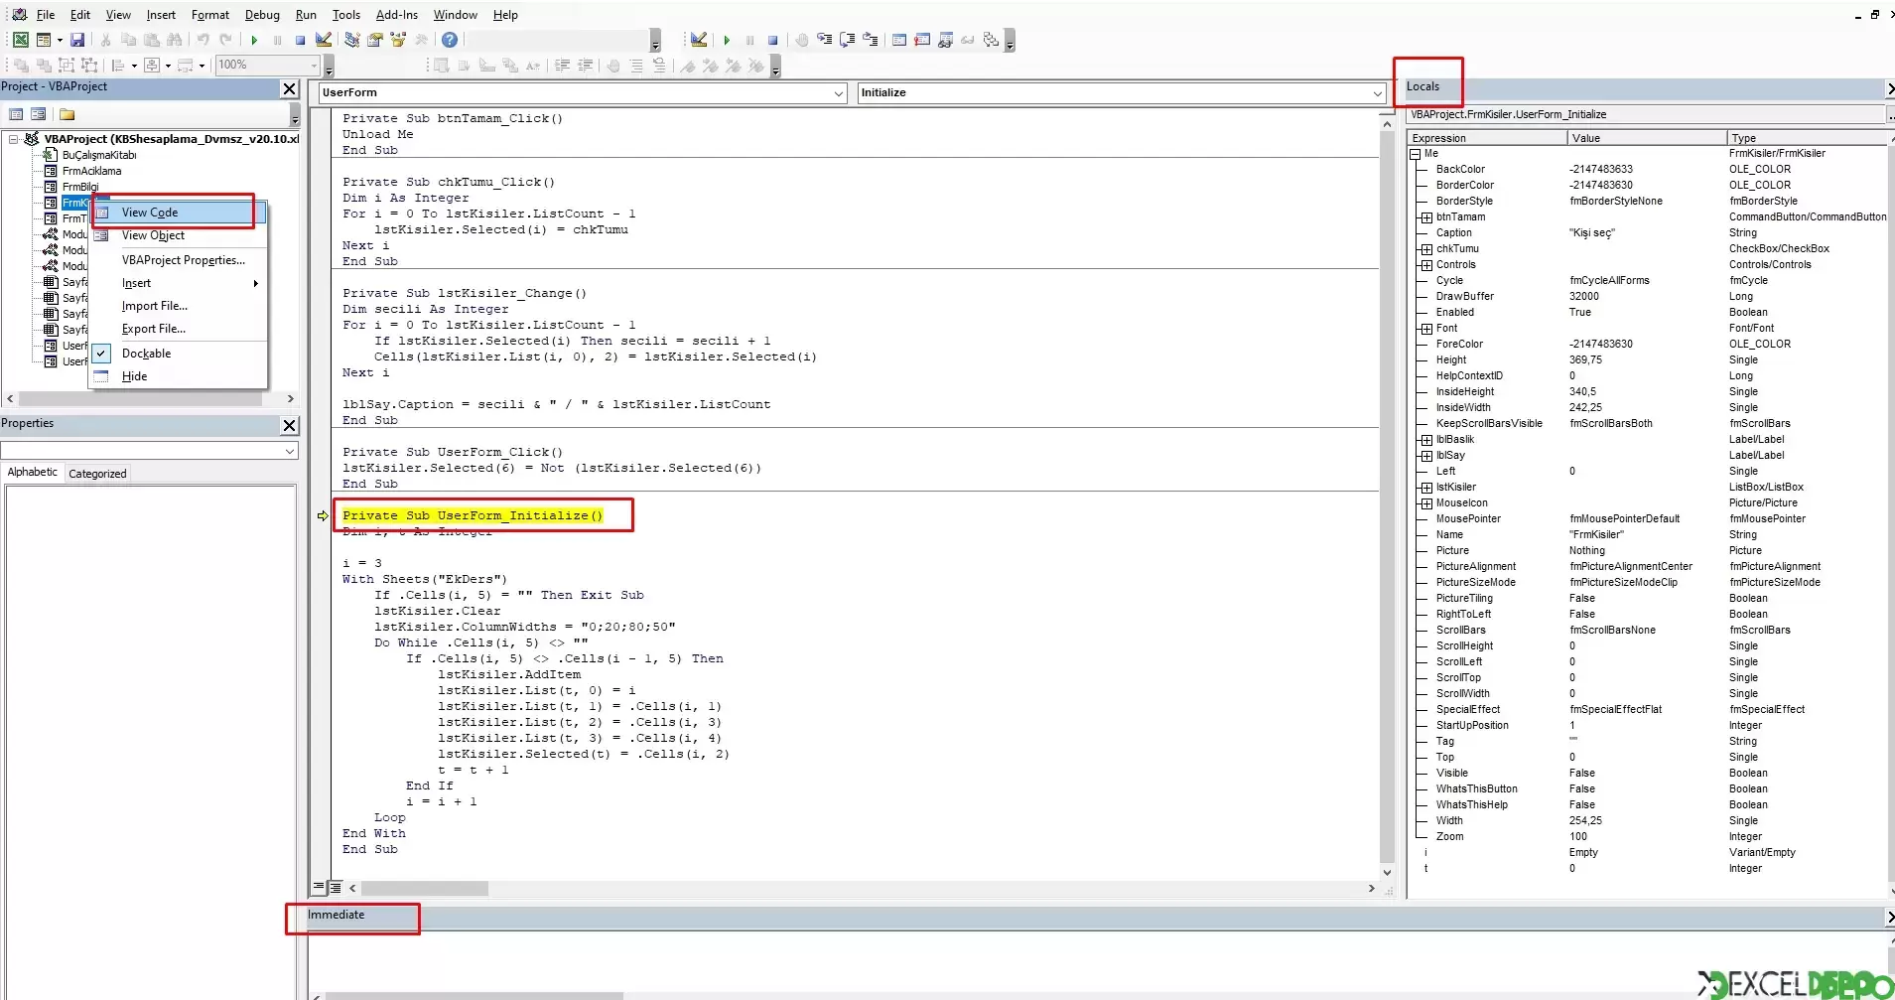This screenshot has width=1895, height=1000.
Task: Open VBAProject Properties... from context menu
Action: (180, 260)
